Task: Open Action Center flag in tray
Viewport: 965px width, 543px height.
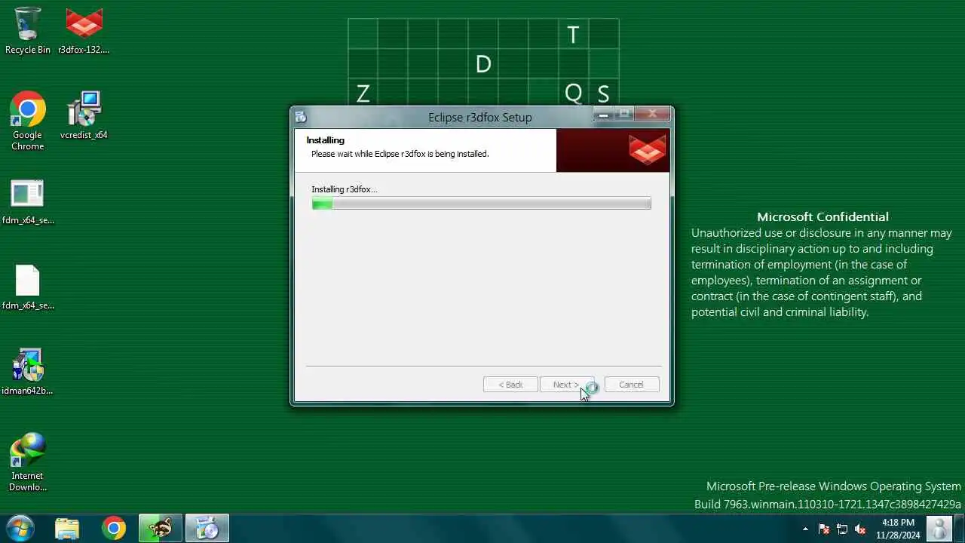Action: tap(824, 529)
